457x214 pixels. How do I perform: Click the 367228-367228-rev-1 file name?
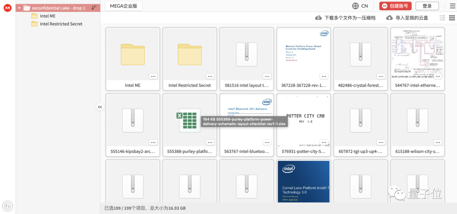click(303, 86)
